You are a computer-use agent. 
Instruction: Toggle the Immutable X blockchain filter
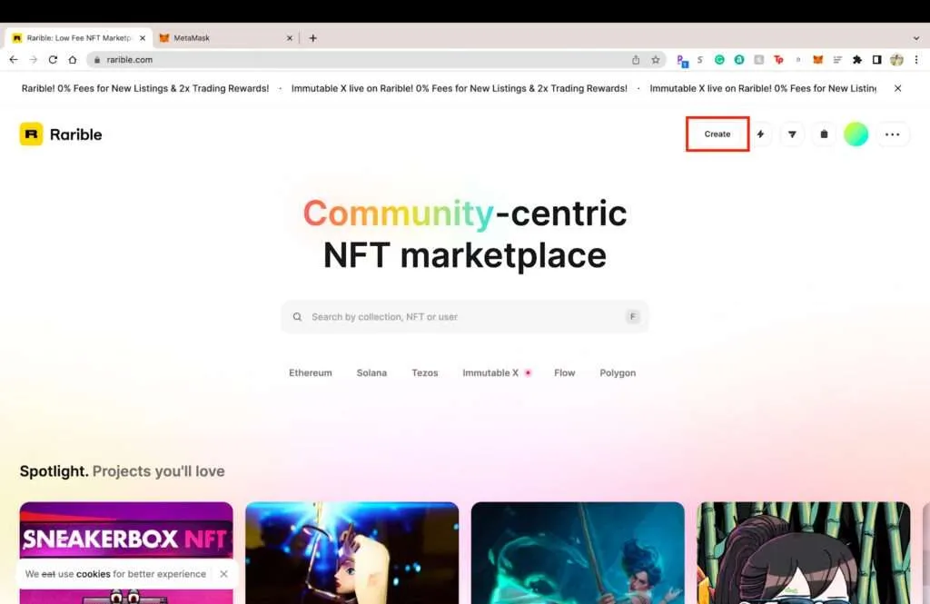click(490, 372)
